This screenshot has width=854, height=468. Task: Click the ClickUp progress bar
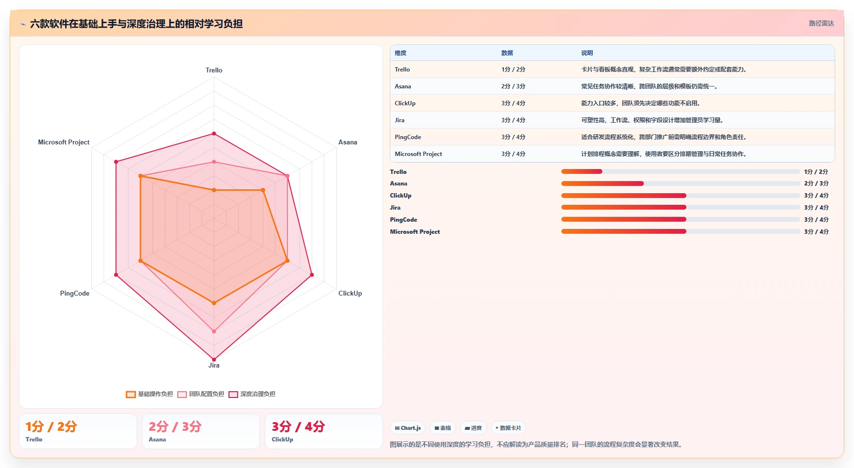[681, 196]
